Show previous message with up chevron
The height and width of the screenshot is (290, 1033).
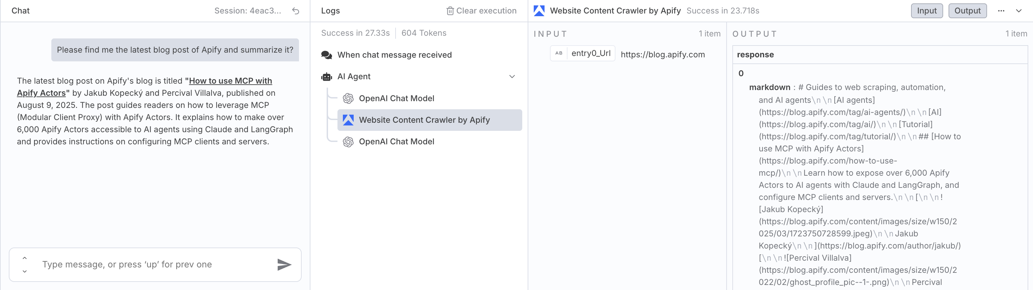25,258
